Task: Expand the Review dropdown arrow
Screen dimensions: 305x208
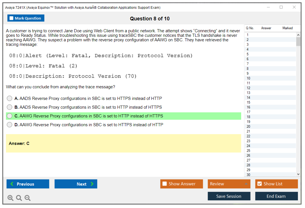Action: tap(246, 184)
